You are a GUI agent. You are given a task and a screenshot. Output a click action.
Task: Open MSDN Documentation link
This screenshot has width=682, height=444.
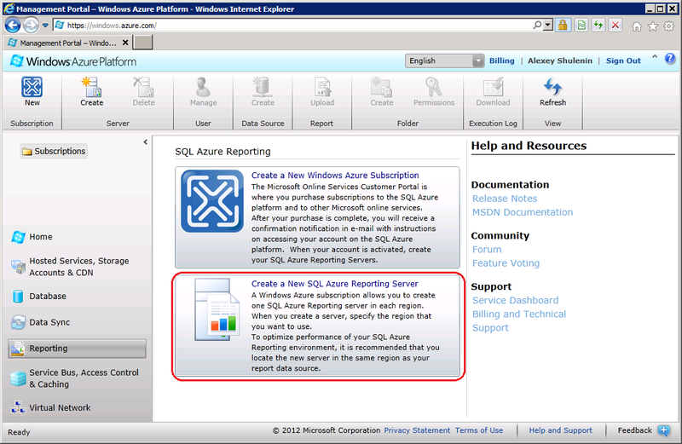click(x=523, y=212)
